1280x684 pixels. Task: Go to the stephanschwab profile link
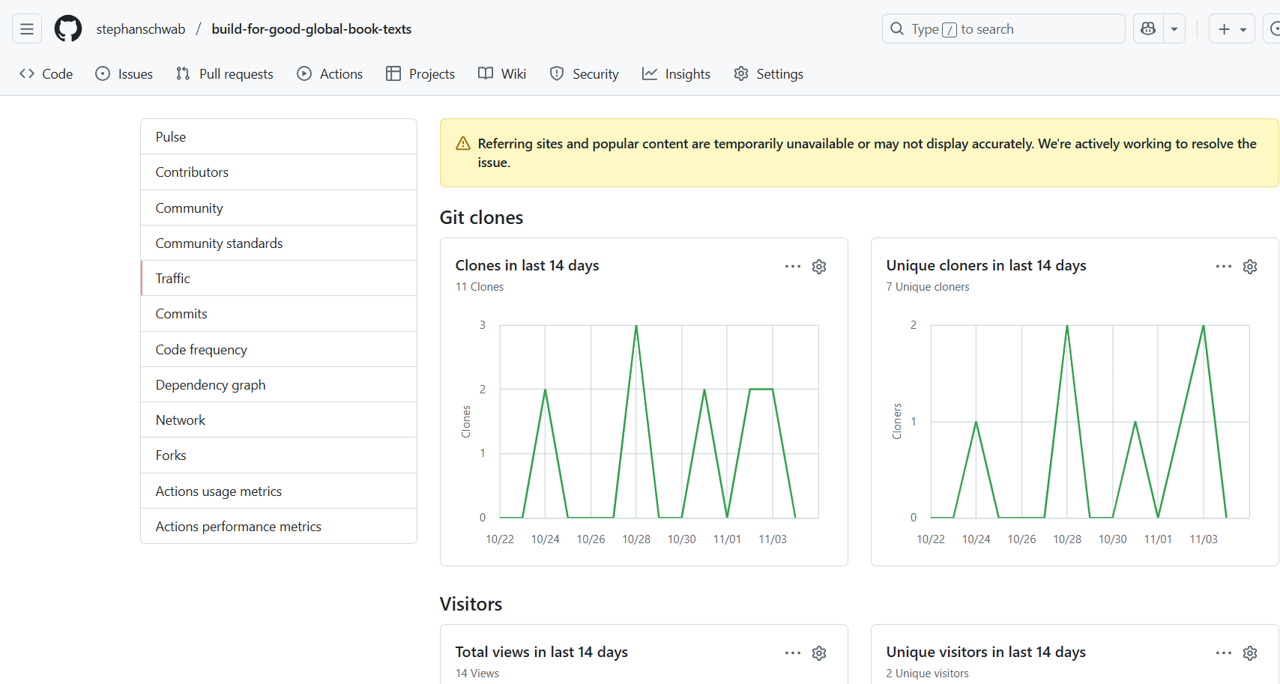coord(140,29)
